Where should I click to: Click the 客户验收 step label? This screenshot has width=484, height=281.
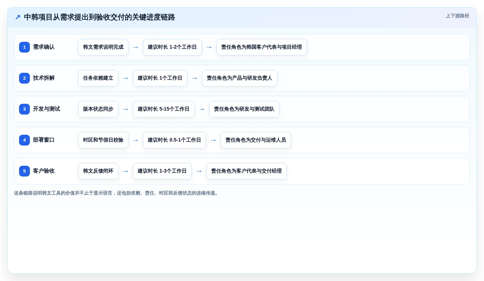click(x=44, y=171)
